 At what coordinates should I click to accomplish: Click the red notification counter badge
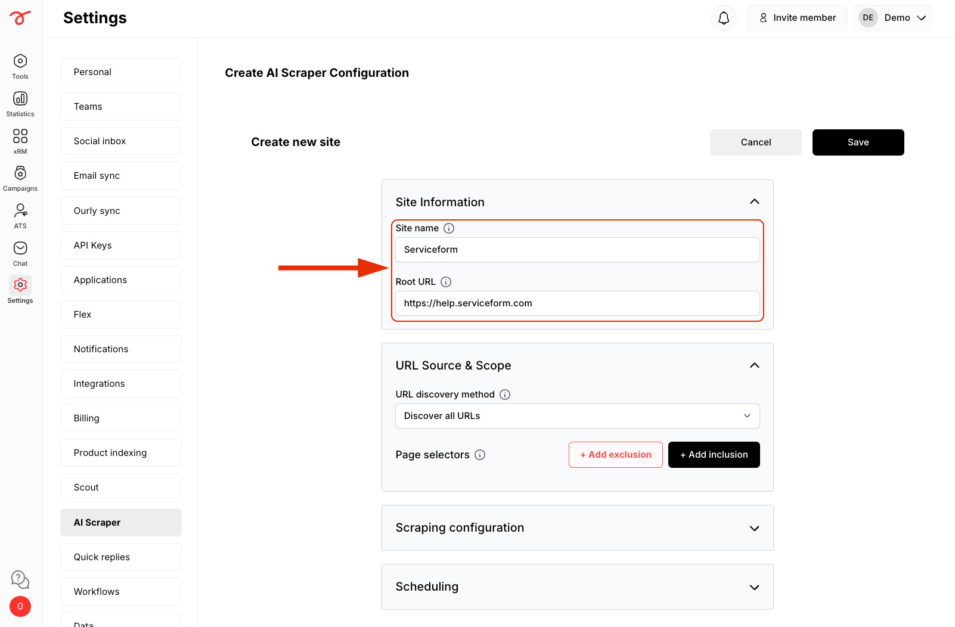20,607
